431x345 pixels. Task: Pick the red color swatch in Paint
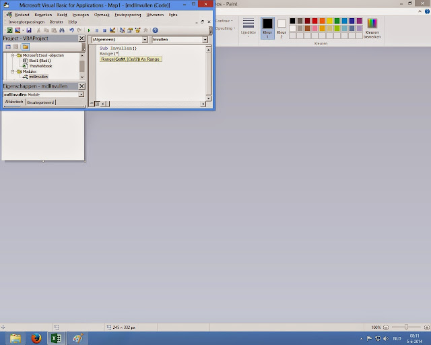point(314,21)
